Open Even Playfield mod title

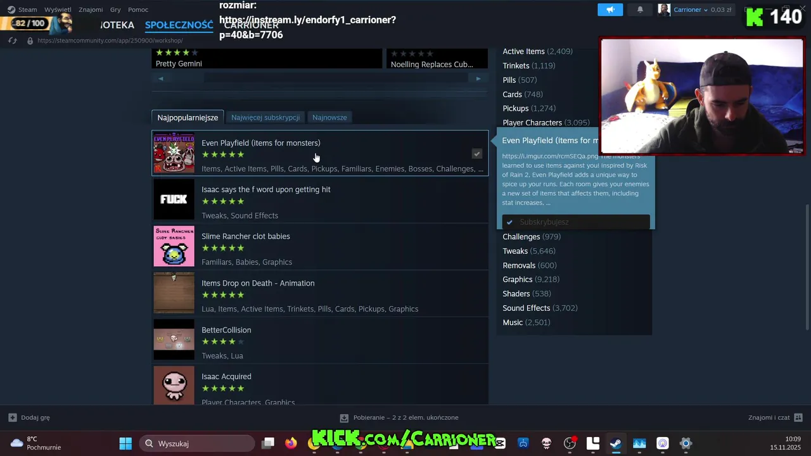pyautogui.click(x=260, y=143)
